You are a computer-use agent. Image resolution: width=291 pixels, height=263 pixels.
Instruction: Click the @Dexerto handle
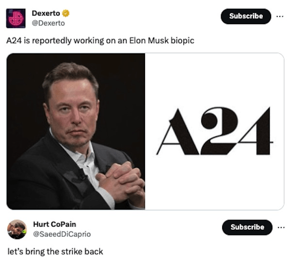pyautogui.click(x=48, y=23)
